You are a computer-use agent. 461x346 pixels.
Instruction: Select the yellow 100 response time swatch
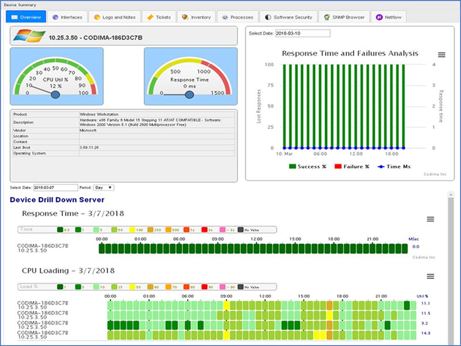click(132, 230)
